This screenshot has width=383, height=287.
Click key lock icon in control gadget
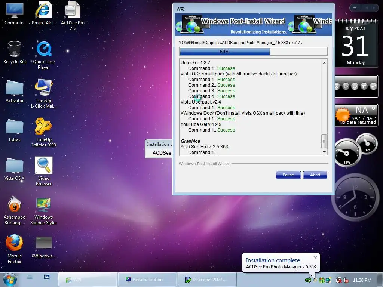point(374,86)
